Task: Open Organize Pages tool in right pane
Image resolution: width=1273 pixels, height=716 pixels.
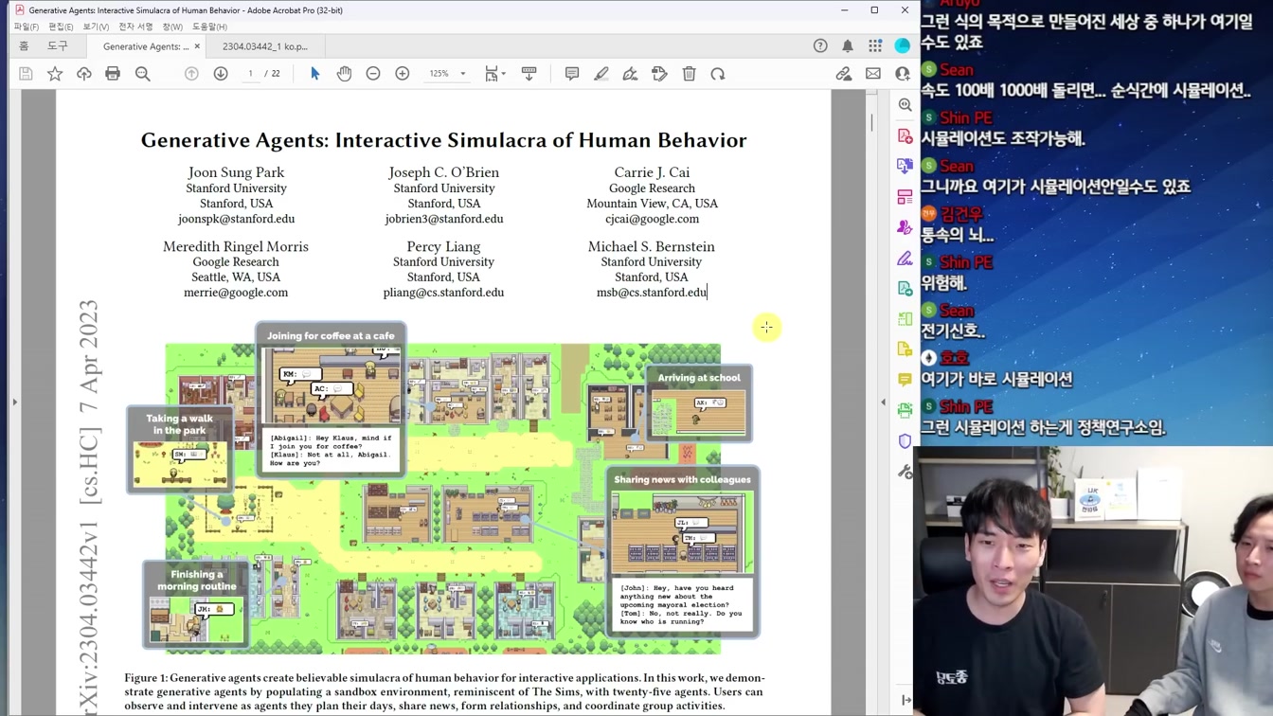Action: (x=905, y=197)
